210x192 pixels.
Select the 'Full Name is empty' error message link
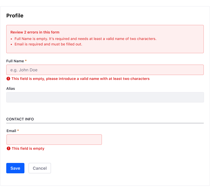86,39
